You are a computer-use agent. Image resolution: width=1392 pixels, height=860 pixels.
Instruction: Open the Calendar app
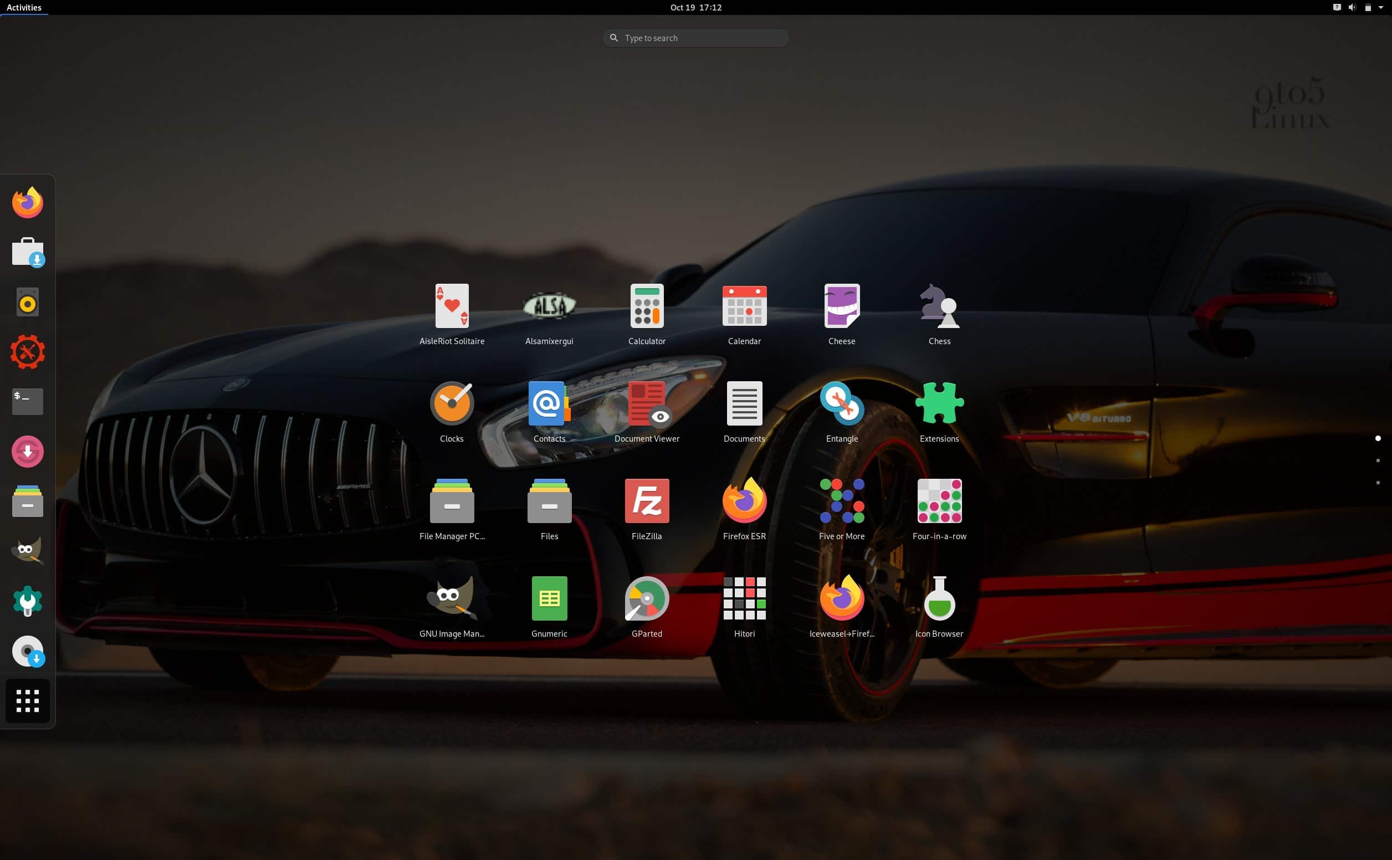click(x=744, y=315)
